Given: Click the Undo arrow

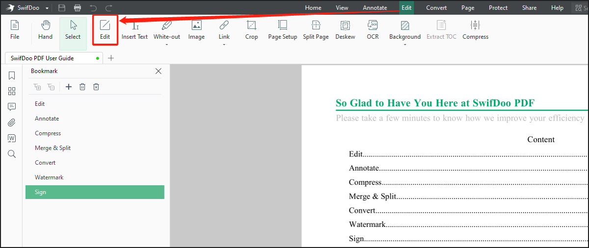Looking at the screenshot, I should [93, 8].
